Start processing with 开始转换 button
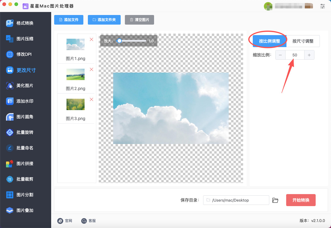This screenshot has height=228, width=331. 301,200
